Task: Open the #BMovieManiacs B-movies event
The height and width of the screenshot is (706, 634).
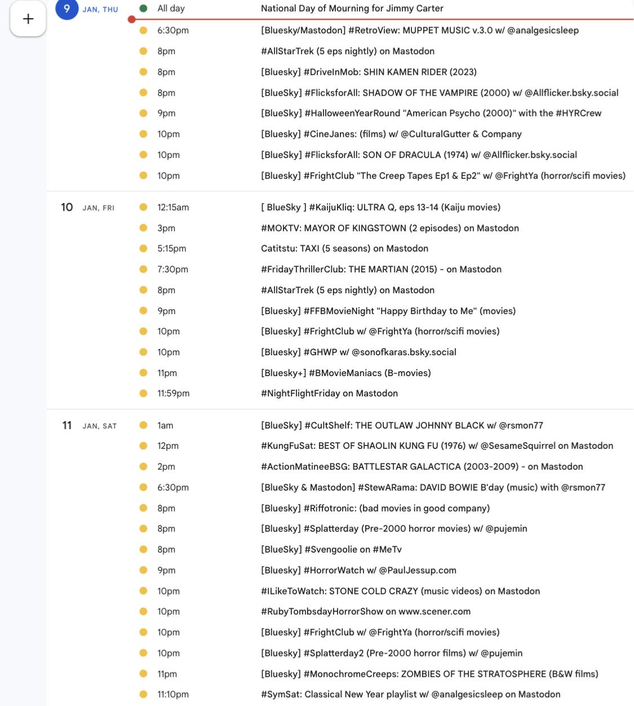Action: (x=346, y=373)
